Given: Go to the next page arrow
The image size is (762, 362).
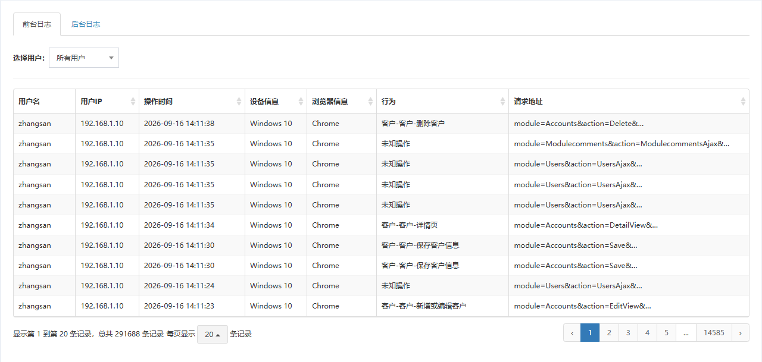Looking at the screenshot, I should tap(741, 333).
